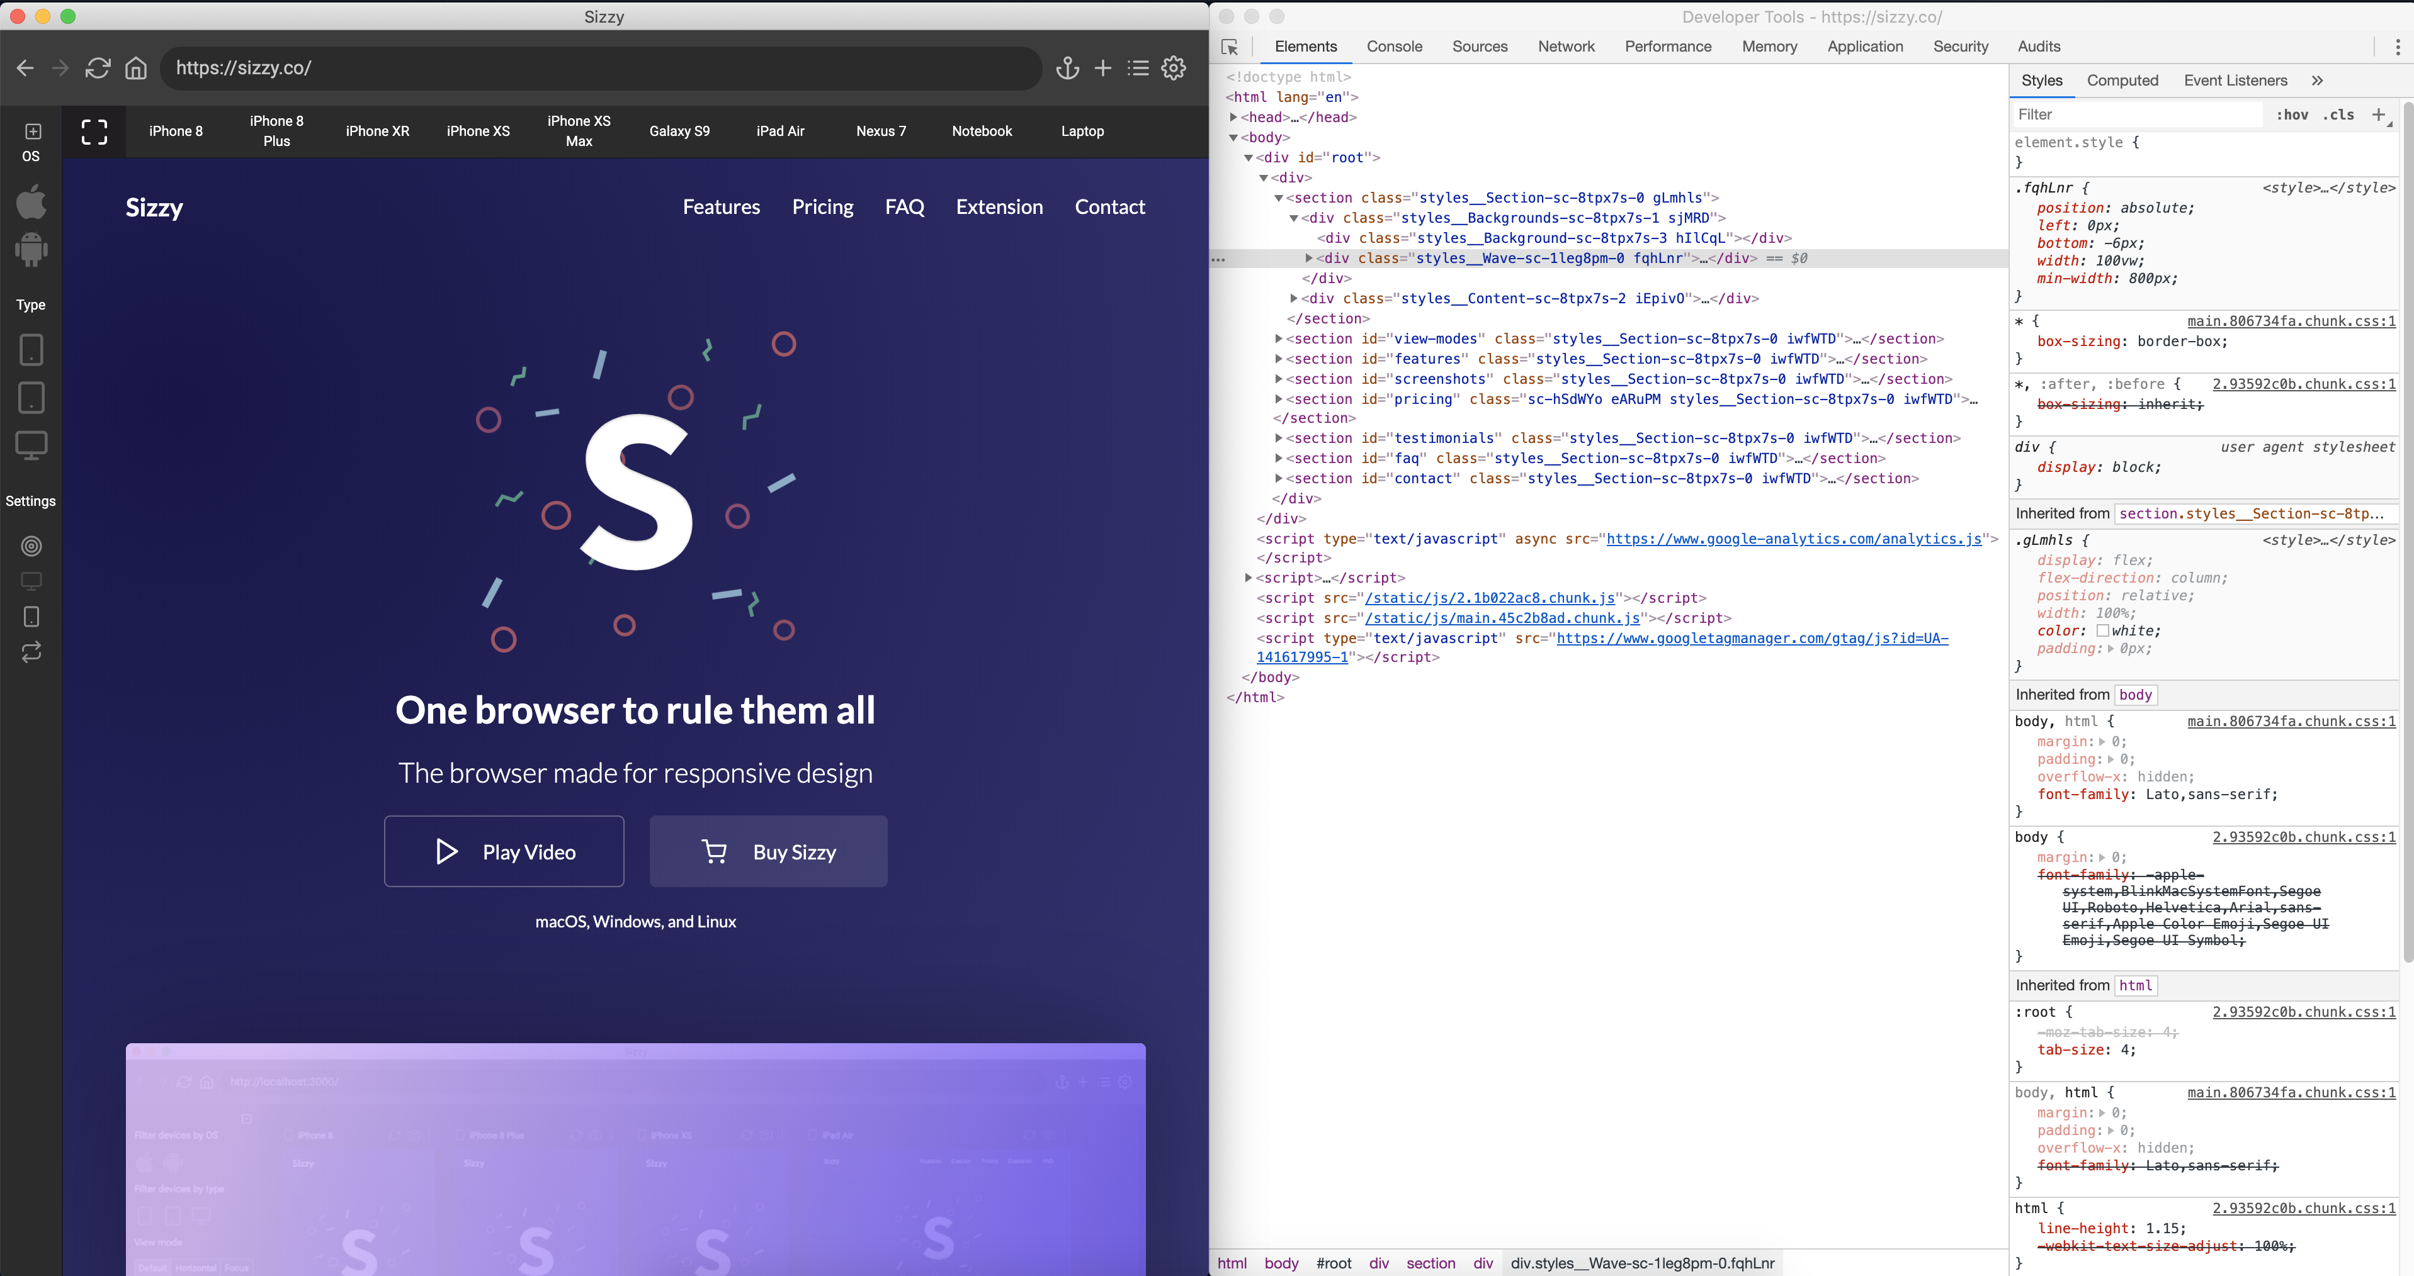Switch to the Console tab in DevTools
2414x1276 pixels.
click(x=1395, y=47)
